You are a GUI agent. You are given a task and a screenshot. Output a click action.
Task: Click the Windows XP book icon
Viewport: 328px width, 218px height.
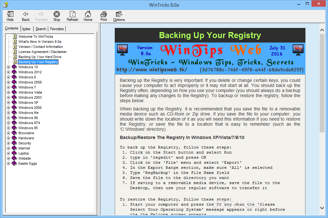point(14,102)
